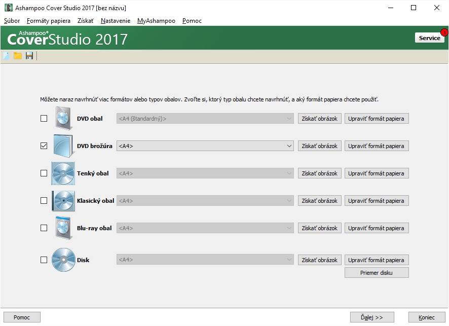Click the Blu-ray obal case icon
Viewport: 449px width, 326px height.
pyautogui.click(x=63, y=228)
